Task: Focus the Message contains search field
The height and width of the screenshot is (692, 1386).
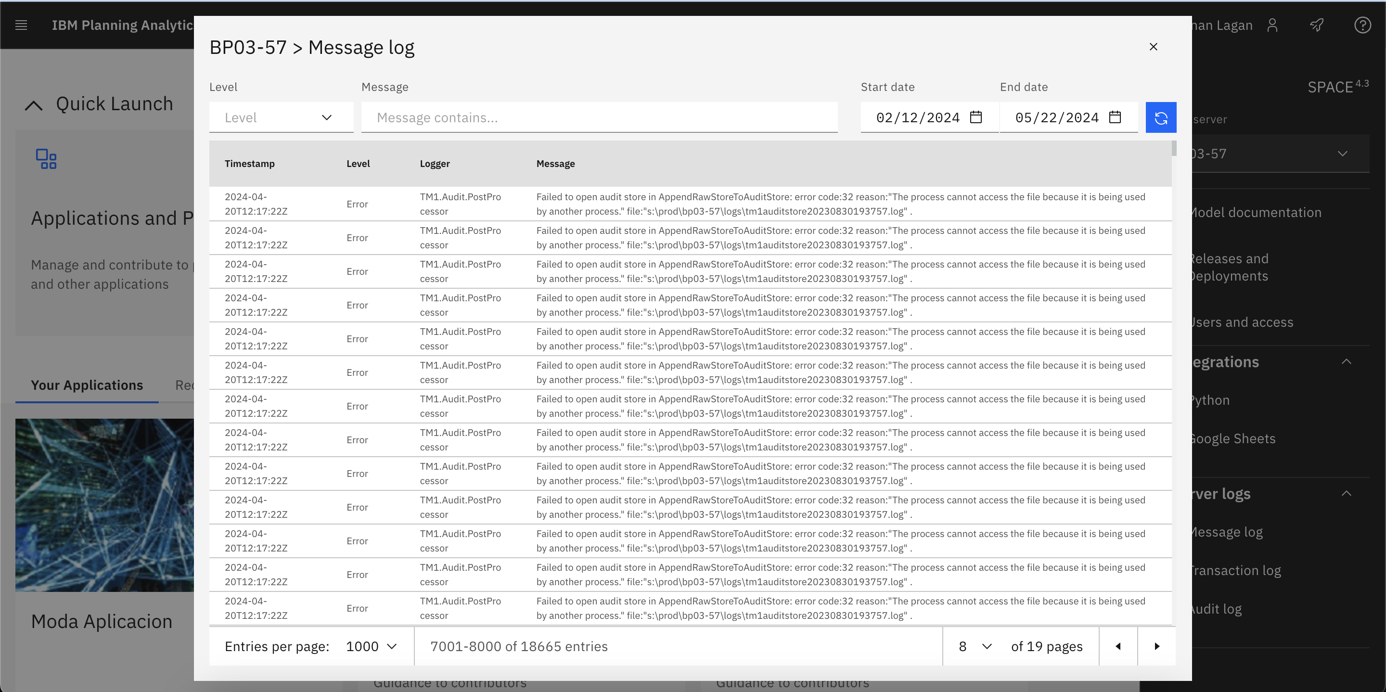Action: click(599, 117)
